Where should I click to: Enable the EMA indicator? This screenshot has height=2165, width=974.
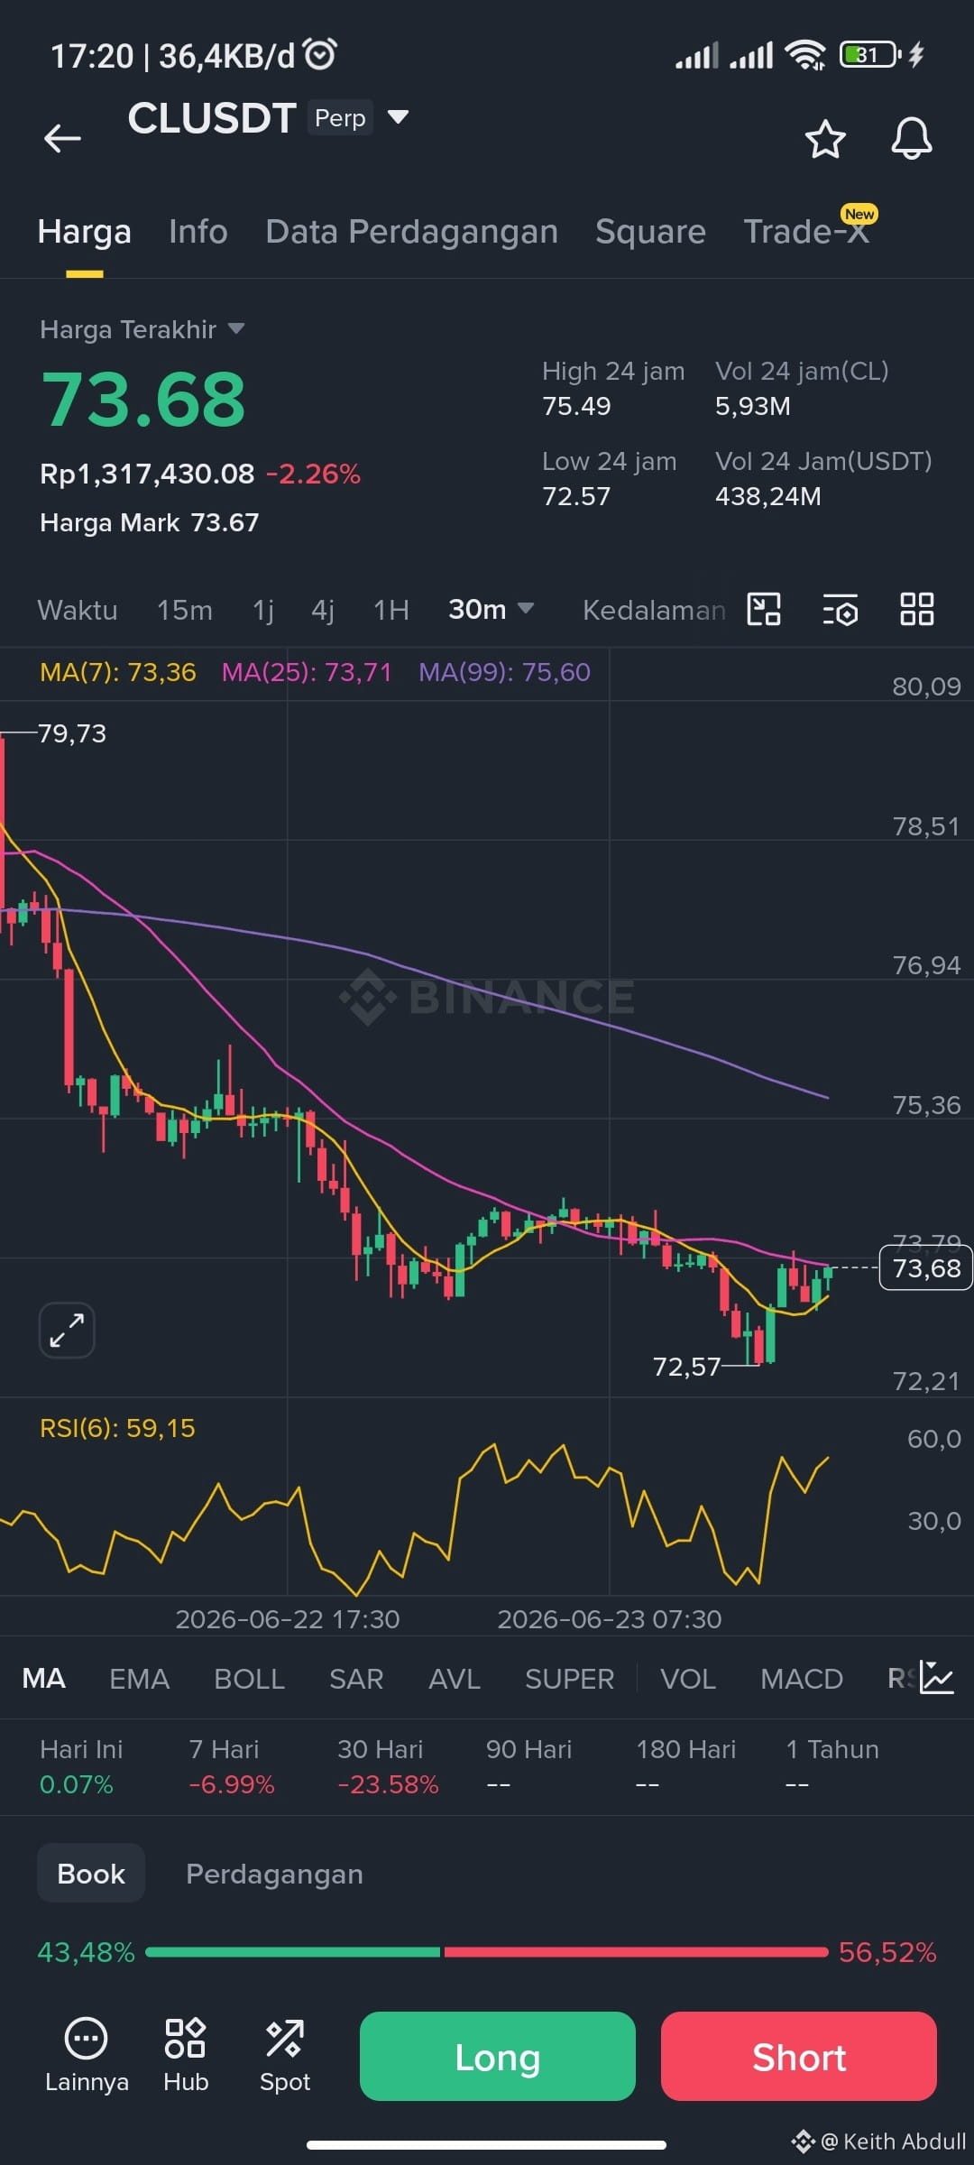pos(139,1679)
